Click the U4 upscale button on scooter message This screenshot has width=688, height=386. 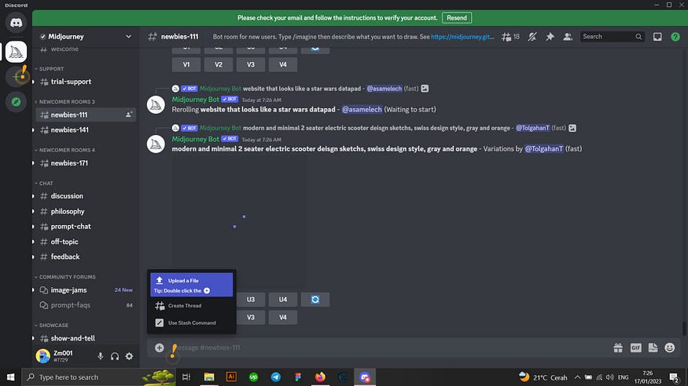click(x=283, y=300)
